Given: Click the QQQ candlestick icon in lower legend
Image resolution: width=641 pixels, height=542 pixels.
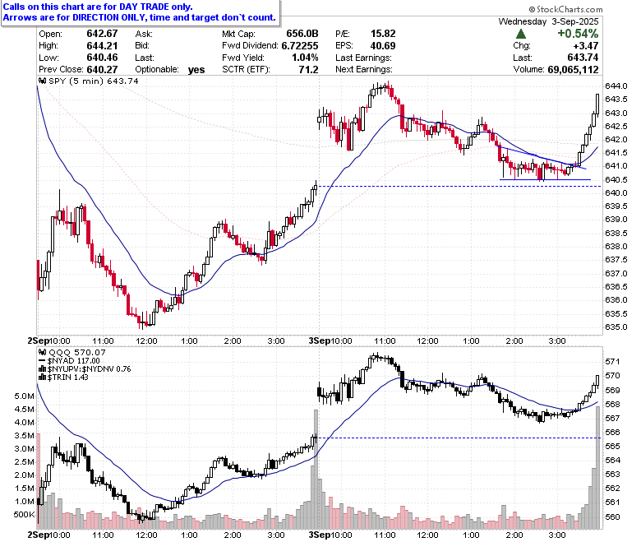Looking at the screenshot, I should [42, 352].
